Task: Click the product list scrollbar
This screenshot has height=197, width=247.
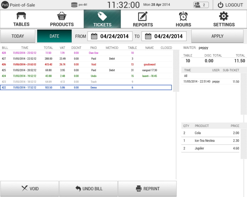Action: [244, 144]
